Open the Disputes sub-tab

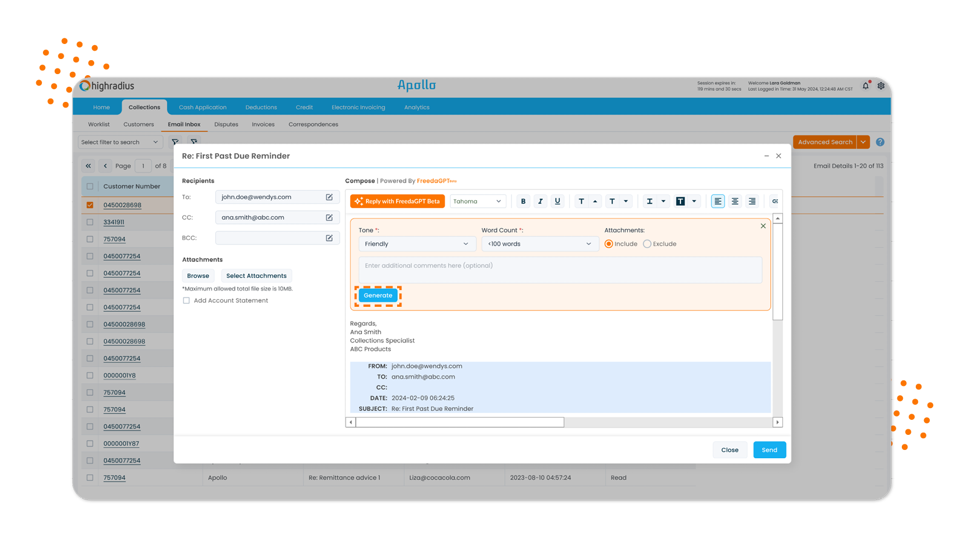pos(226,125)
